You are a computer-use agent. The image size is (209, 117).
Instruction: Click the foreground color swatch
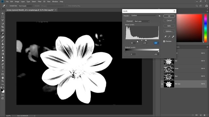2,90
